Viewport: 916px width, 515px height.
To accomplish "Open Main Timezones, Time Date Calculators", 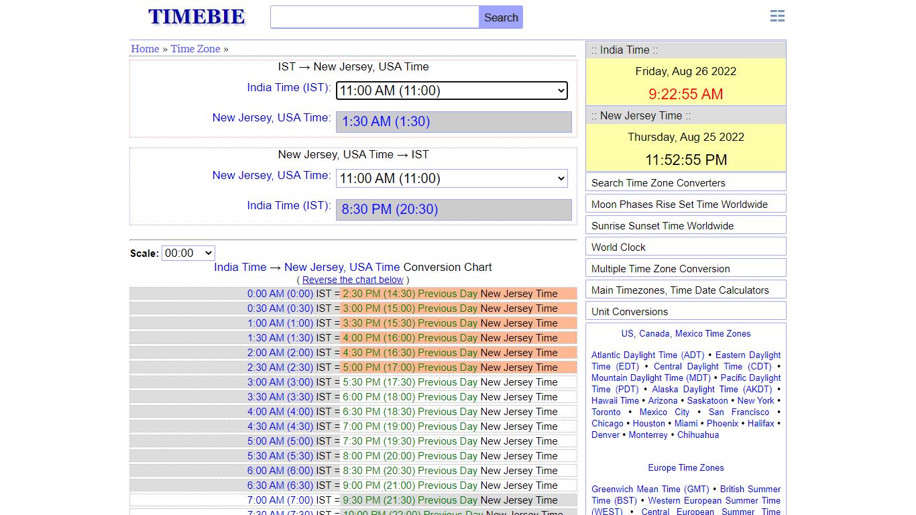I will click(686, 290).
